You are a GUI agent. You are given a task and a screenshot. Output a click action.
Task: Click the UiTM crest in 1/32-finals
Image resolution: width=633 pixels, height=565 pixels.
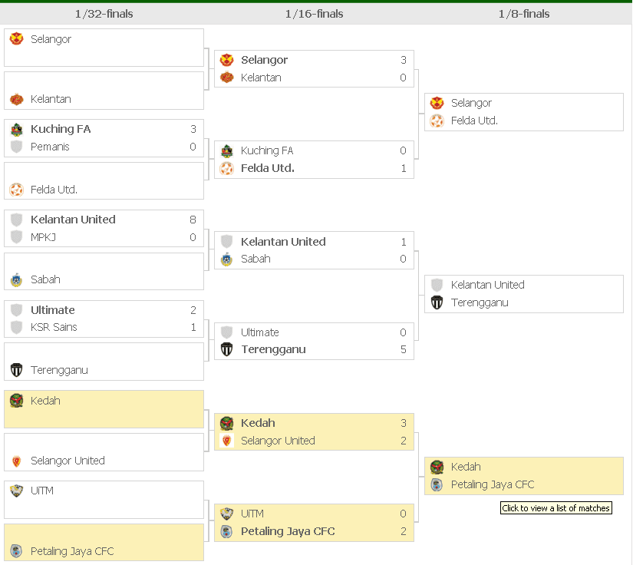tap(17, 491)
